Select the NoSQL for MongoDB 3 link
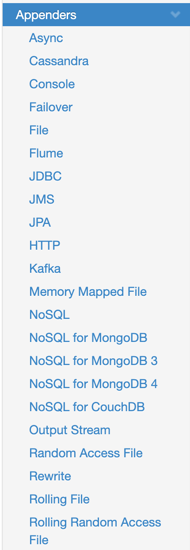Screen dimensions: 190x550 click(93, 361)
